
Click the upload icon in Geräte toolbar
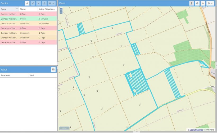(44, 3)
